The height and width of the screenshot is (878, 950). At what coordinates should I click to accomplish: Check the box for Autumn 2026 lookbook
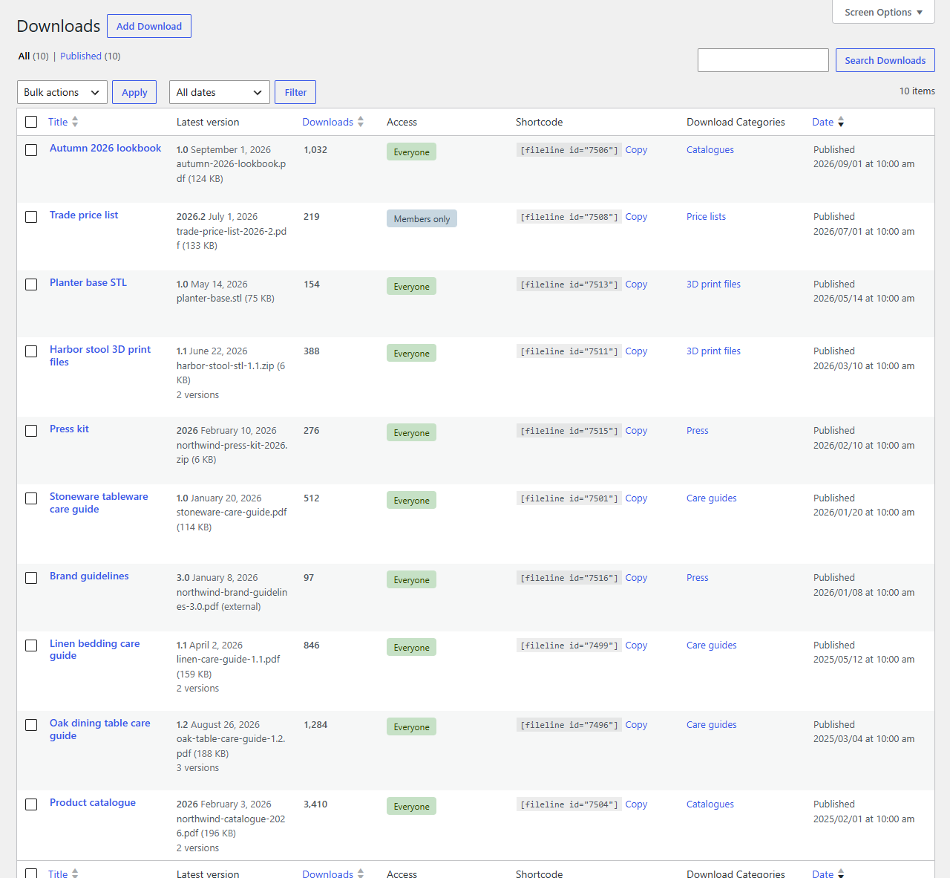click(x=31, y=150)
